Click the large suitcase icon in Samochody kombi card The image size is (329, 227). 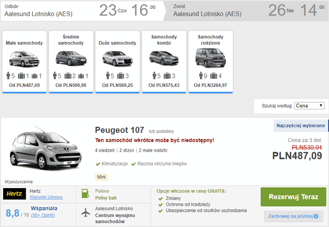167,76
